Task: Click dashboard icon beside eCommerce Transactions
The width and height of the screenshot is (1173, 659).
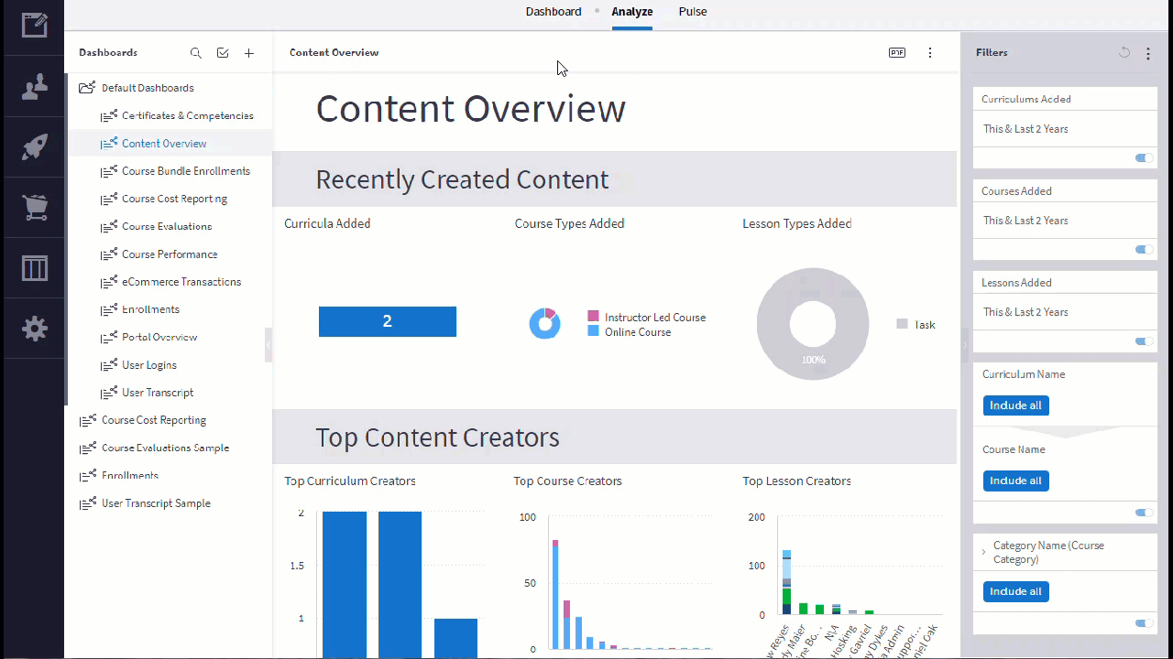Action: 108,282
